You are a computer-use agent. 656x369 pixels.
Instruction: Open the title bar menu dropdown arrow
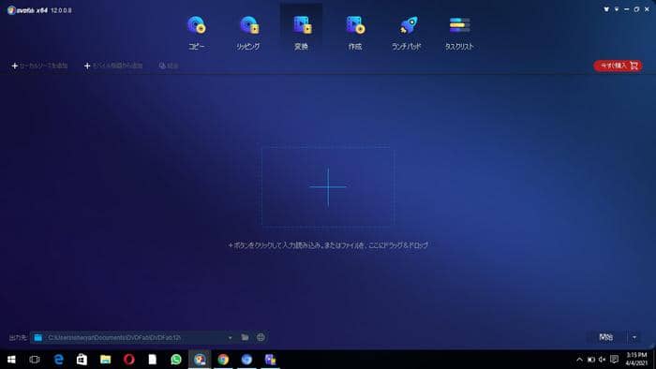click(x=617, y=9)
